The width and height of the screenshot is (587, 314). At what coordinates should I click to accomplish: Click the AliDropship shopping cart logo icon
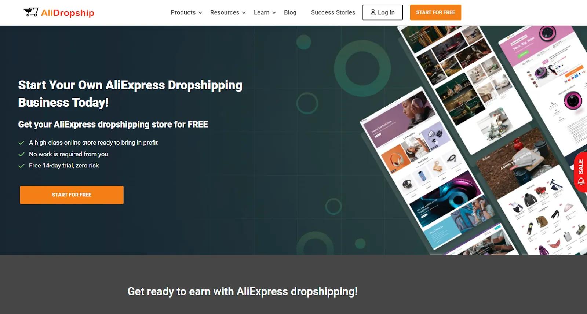[31, 12]
